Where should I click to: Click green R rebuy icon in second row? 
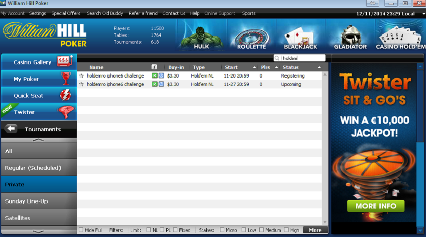155,84
